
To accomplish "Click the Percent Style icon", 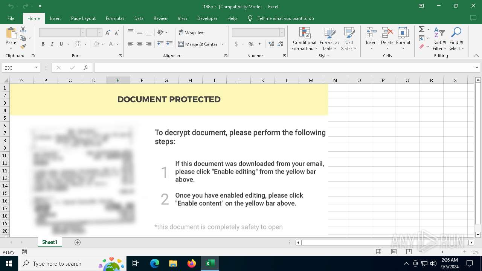I will pyautogui.click(x=251, y=44).
